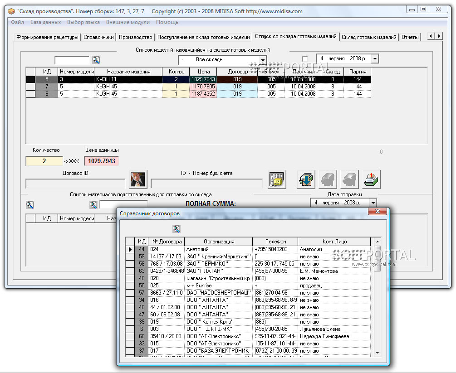The width and height of the screenshot is (456, 373).
Task: Click the ship-out icon with red up arrow
Action: click(371, 179)
